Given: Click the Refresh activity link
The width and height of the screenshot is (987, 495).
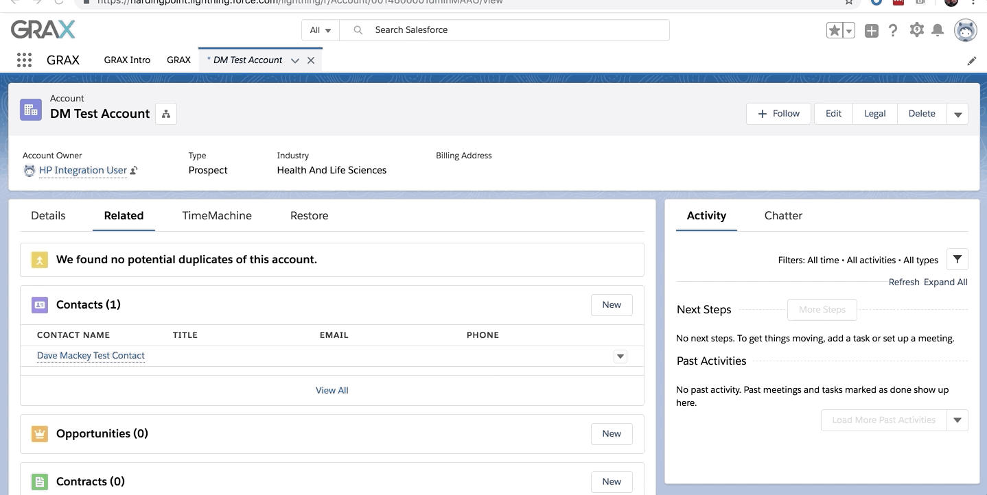Looking at the screenshot, I should [904, 282].
